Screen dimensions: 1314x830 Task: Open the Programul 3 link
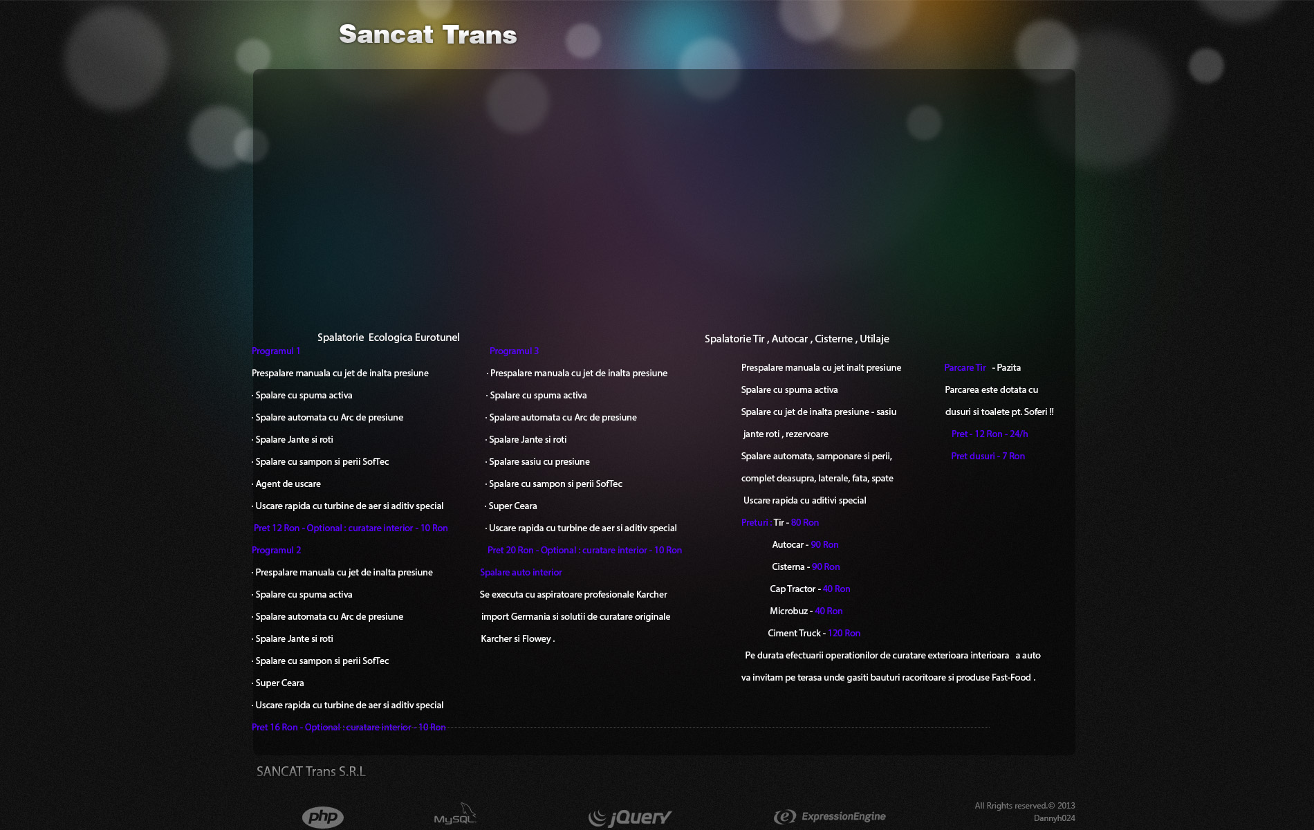pos(514,351)
